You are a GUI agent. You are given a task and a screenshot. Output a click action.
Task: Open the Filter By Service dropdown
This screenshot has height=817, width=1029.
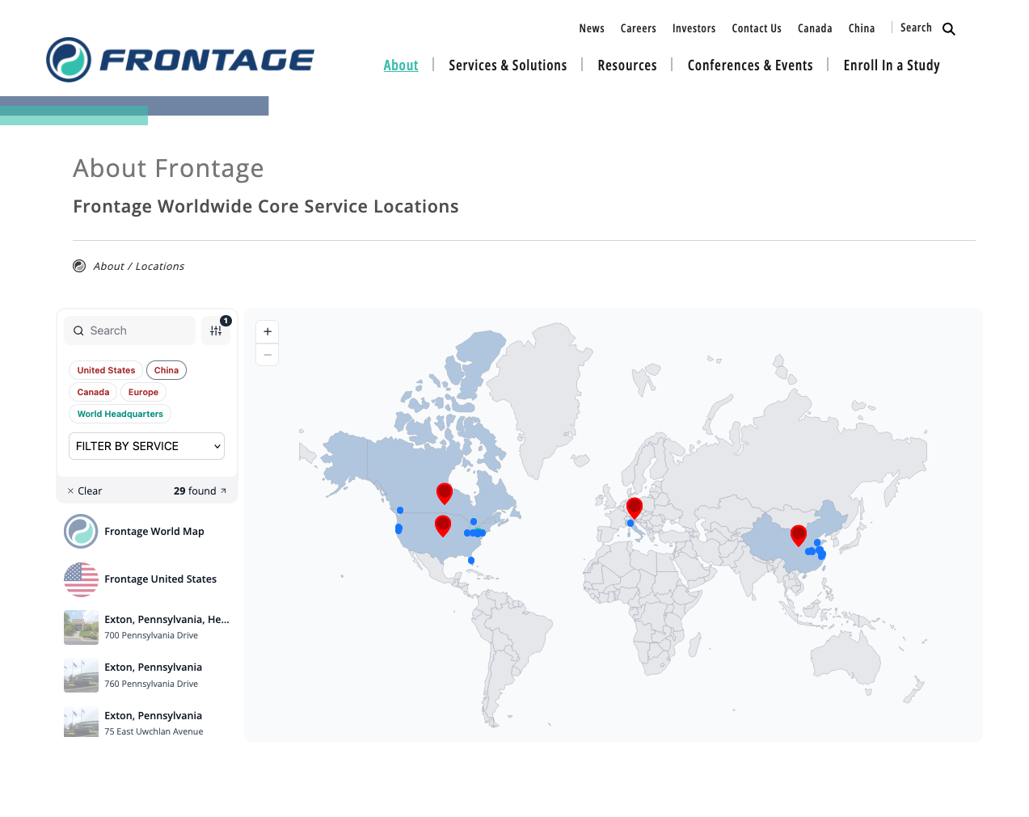point(146,446)
